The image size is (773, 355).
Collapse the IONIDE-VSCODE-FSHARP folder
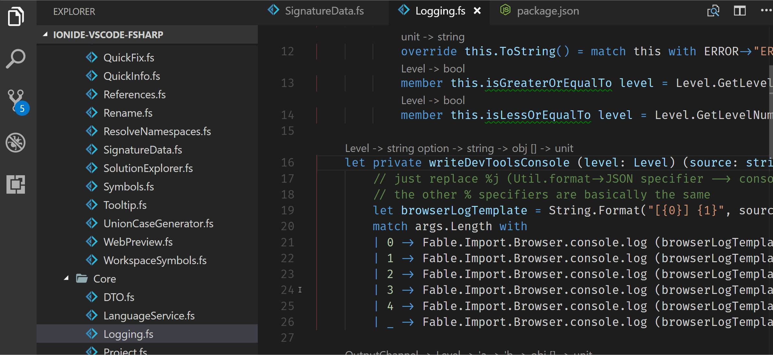[x=46, y=34]
